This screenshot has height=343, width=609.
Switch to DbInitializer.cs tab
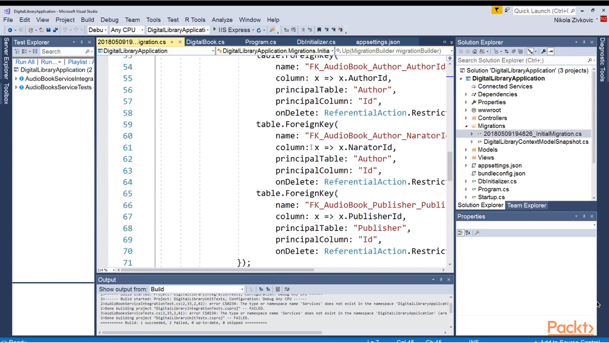pyautogui.click(x=316, y=42)
